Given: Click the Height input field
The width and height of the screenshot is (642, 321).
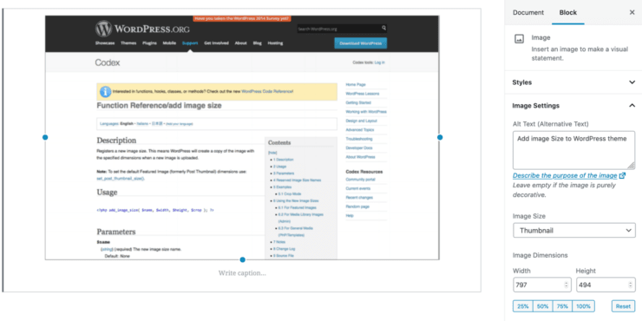Looking at the screenshot, I should (606, 285).
